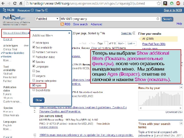Click the orange RSS feed icon
Screen dimensions: 184x138
[x=62, y=24]
